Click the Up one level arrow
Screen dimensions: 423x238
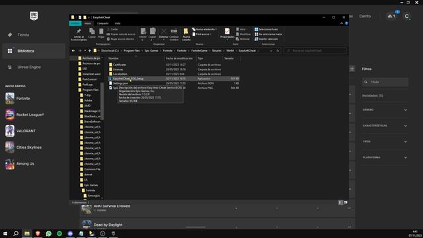90,51
